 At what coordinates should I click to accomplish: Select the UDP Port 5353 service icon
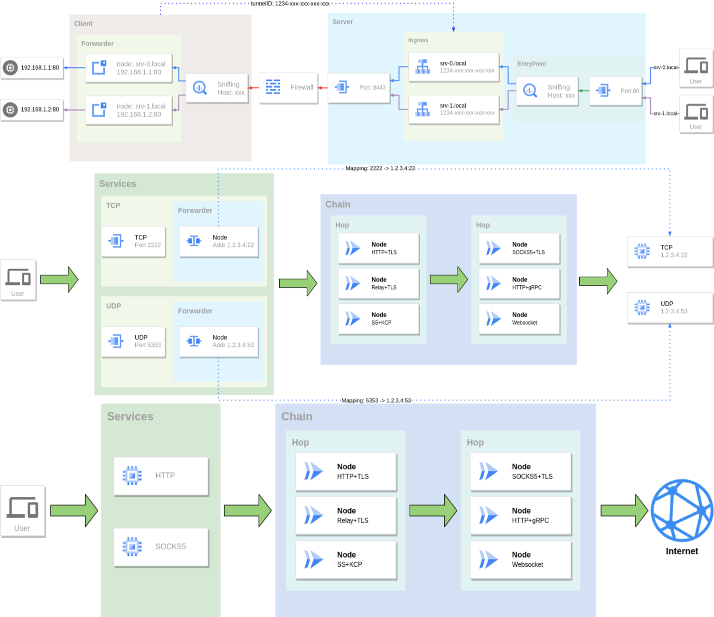tap(116, 341)
